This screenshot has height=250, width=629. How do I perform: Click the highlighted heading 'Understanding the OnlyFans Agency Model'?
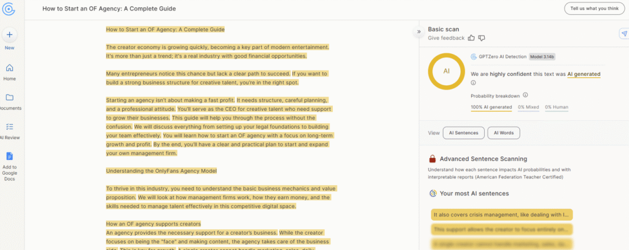[x=162, y=171]
